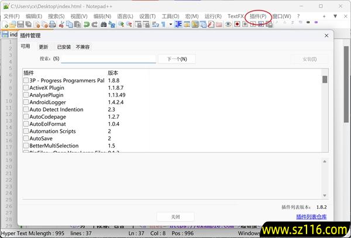
Task: Click the 下一个(N) button
Action: (177, 59)
